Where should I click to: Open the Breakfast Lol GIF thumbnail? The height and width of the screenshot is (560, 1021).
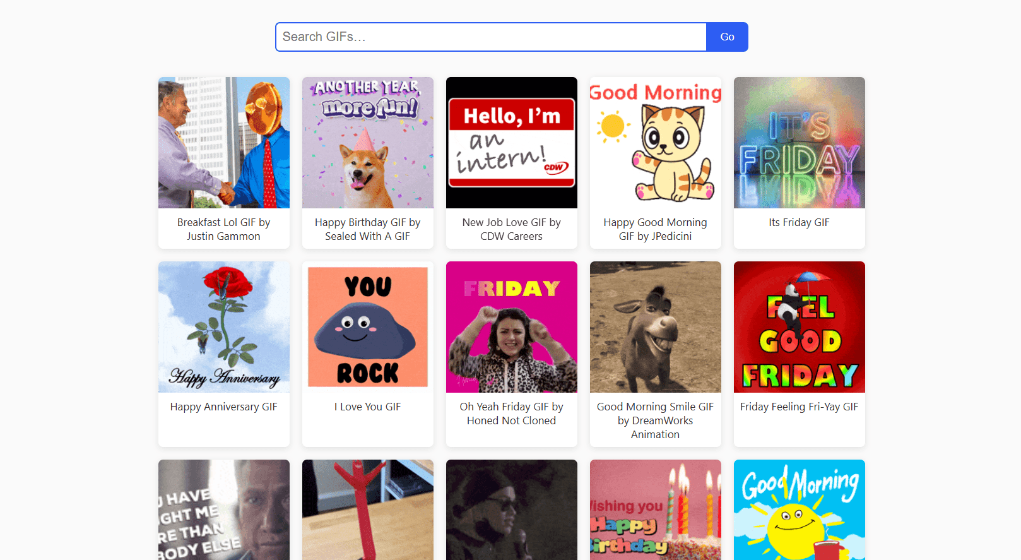click(223, 142)
